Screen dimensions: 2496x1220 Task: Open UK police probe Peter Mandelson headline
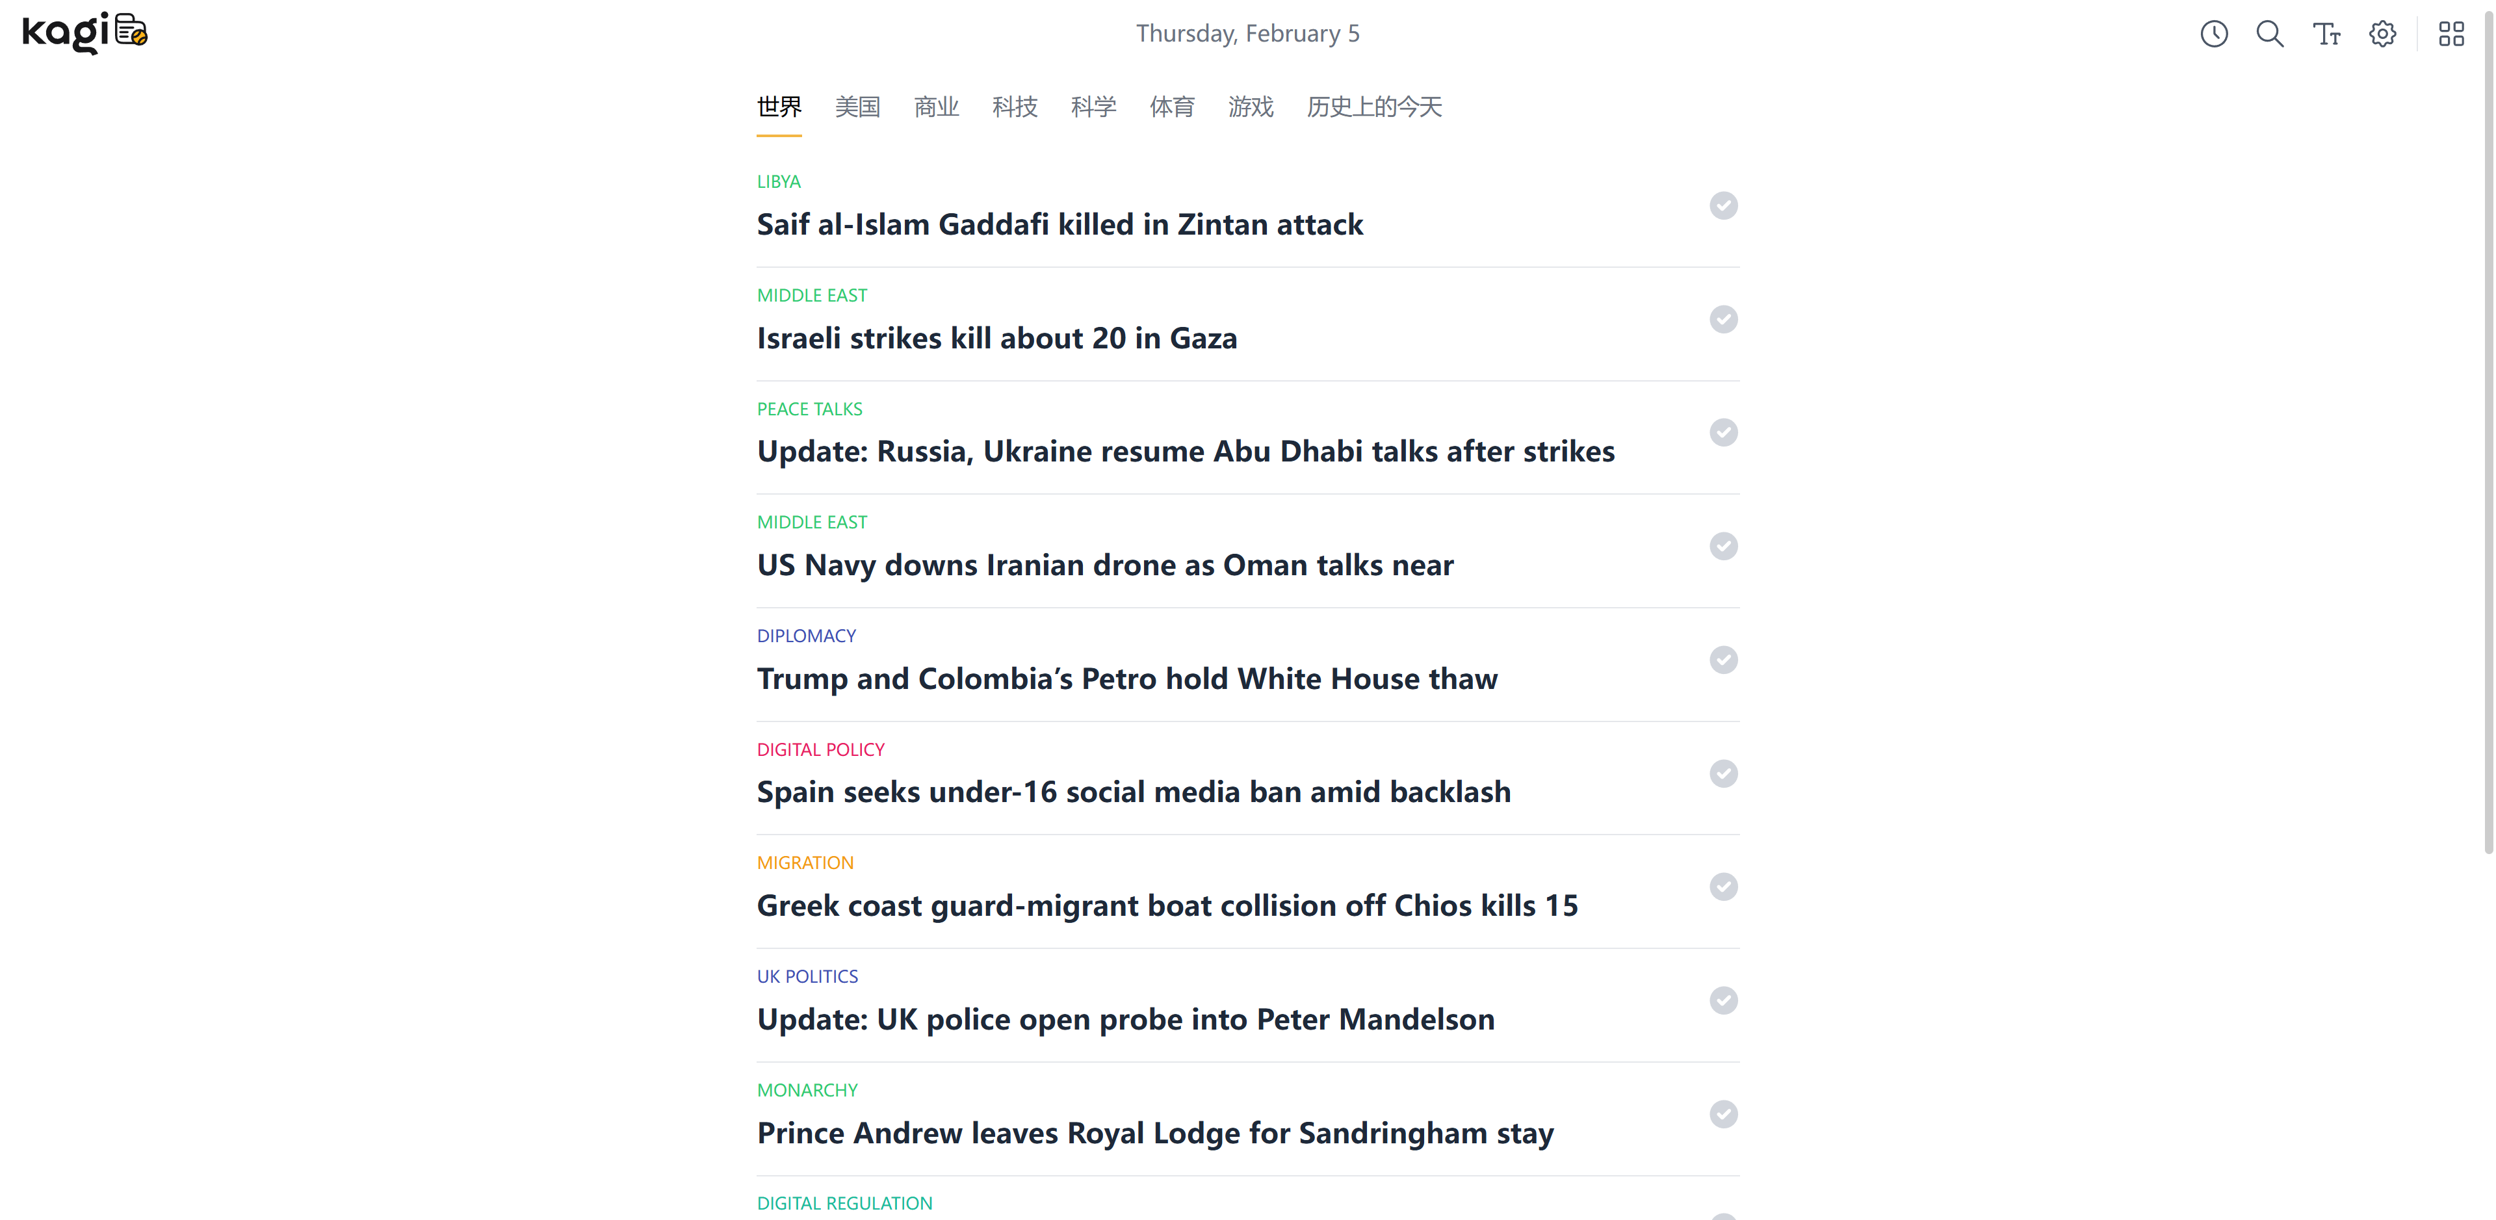point(1125,1019)
